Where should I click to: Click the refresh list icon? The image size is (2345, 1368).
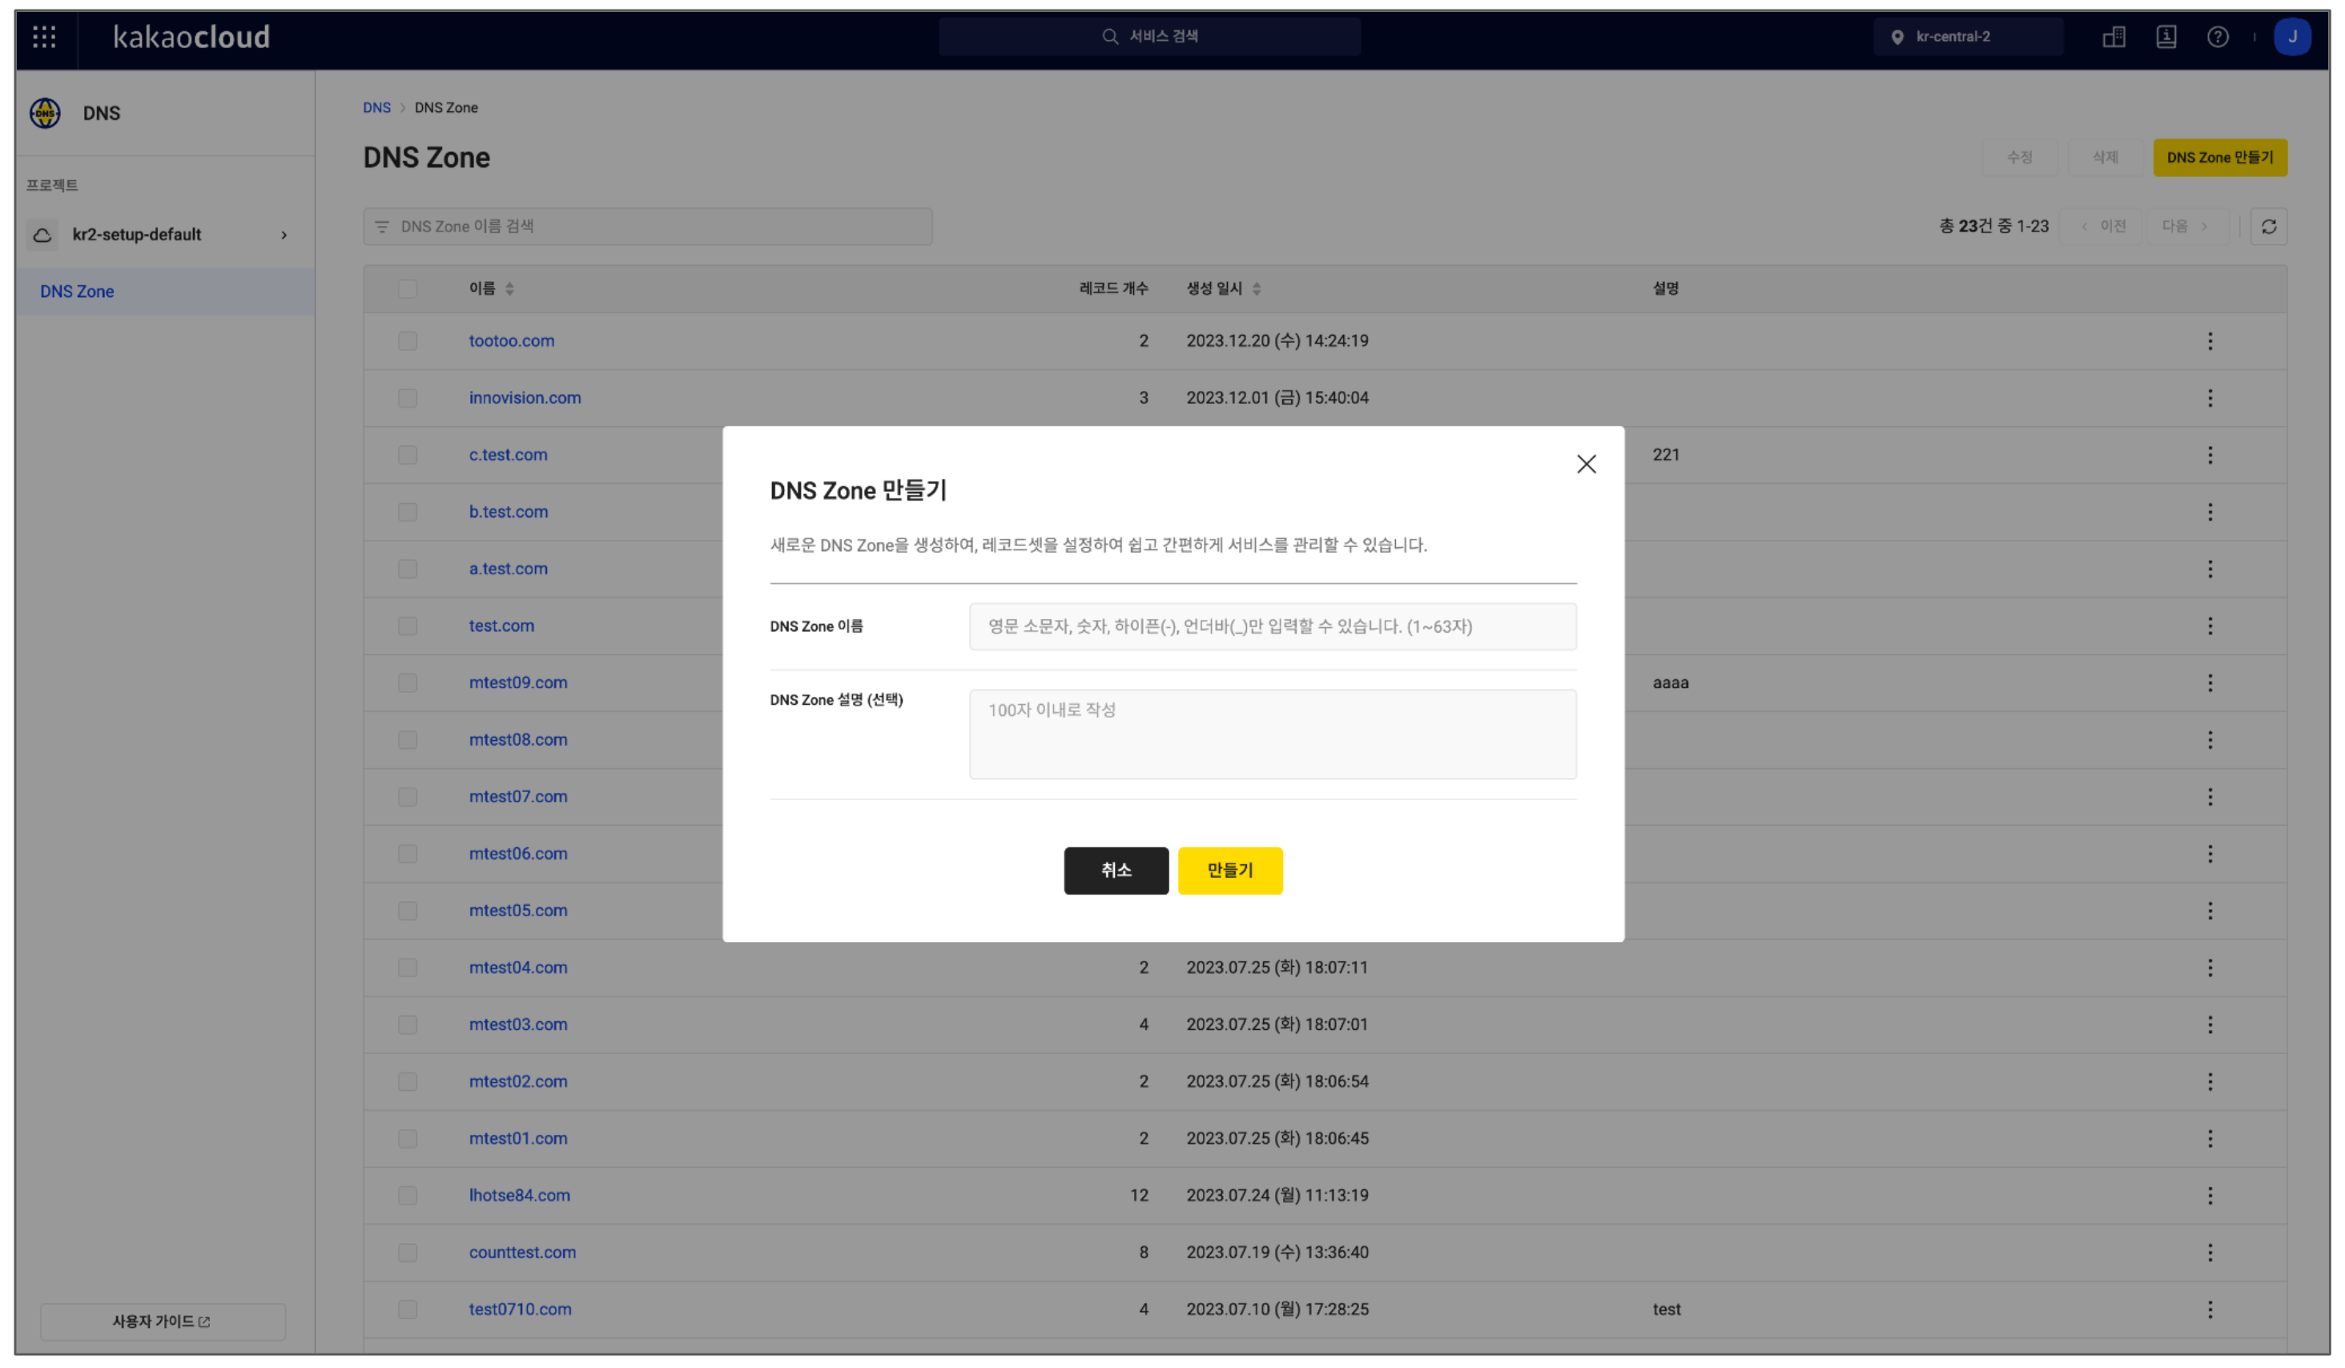point(2268,226)
